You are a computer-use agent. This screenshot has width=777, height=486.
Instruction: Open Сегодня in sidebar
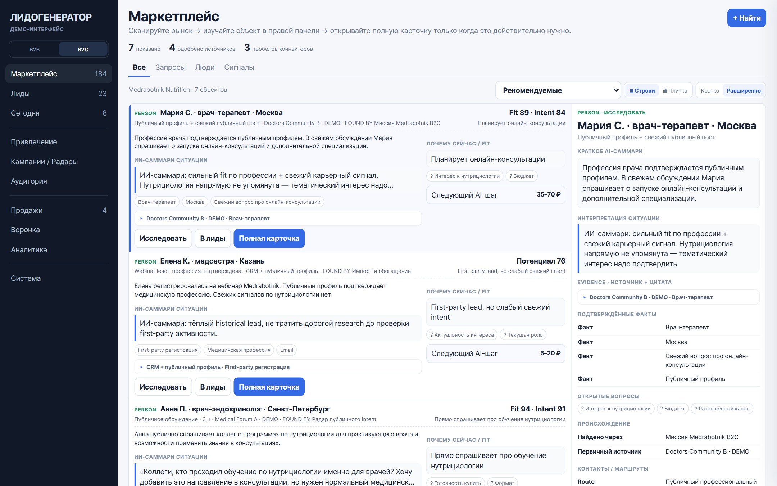coord(59,113)
